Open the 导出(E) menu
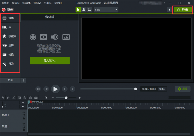Screen dimensions: 194x136 [48, 3]
